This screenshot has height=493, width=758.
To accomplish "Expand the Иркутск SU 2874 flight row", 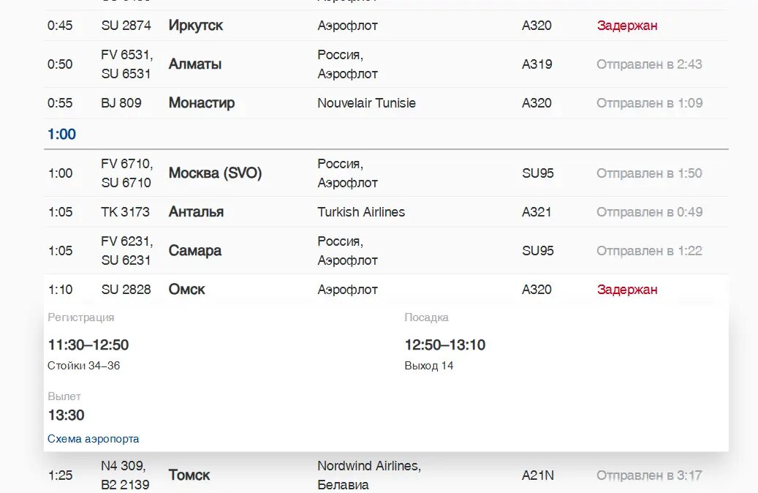I will point(196,26).
